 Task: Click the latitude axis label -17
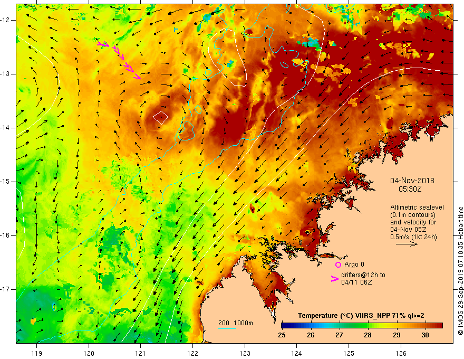(5, 289)
